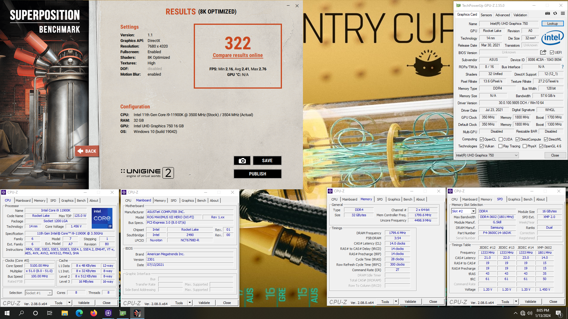Click the GPU-Z title bar app icon

click(458, 5)
